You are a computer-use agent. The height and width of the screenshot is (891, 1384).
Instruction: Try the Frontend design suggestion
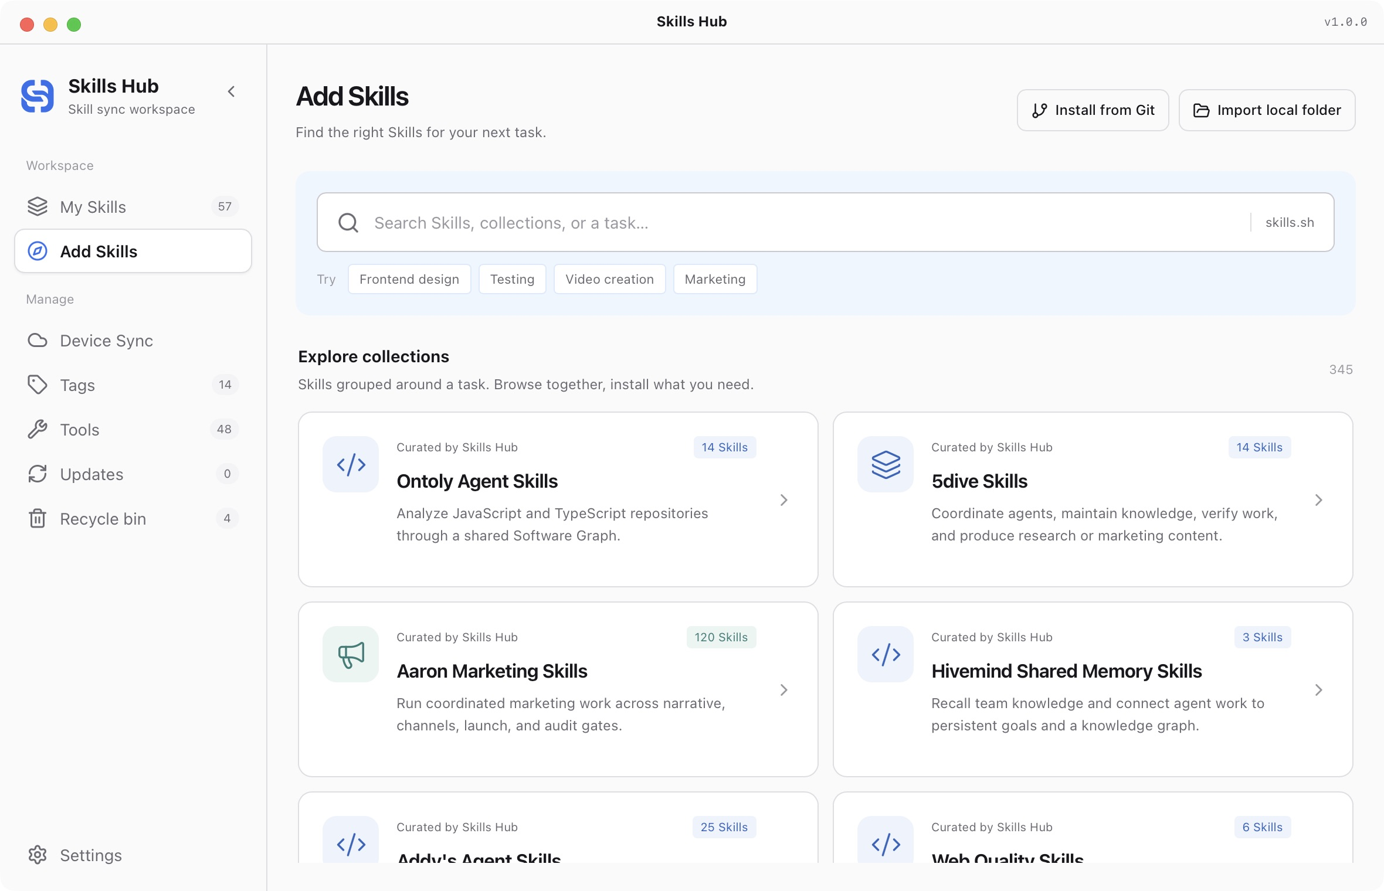coord(409,279)
